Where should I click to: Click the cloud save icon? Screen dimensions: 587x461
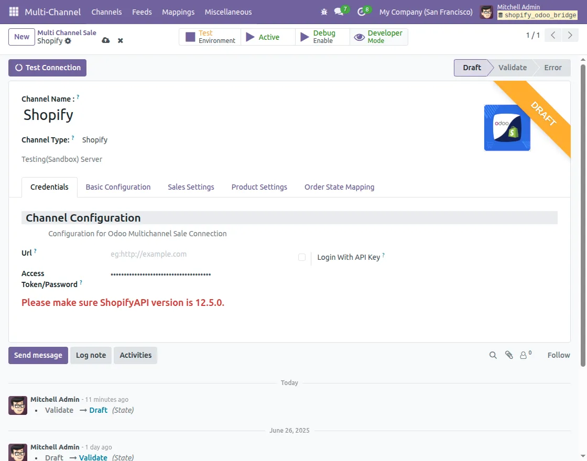pos(106,40)
